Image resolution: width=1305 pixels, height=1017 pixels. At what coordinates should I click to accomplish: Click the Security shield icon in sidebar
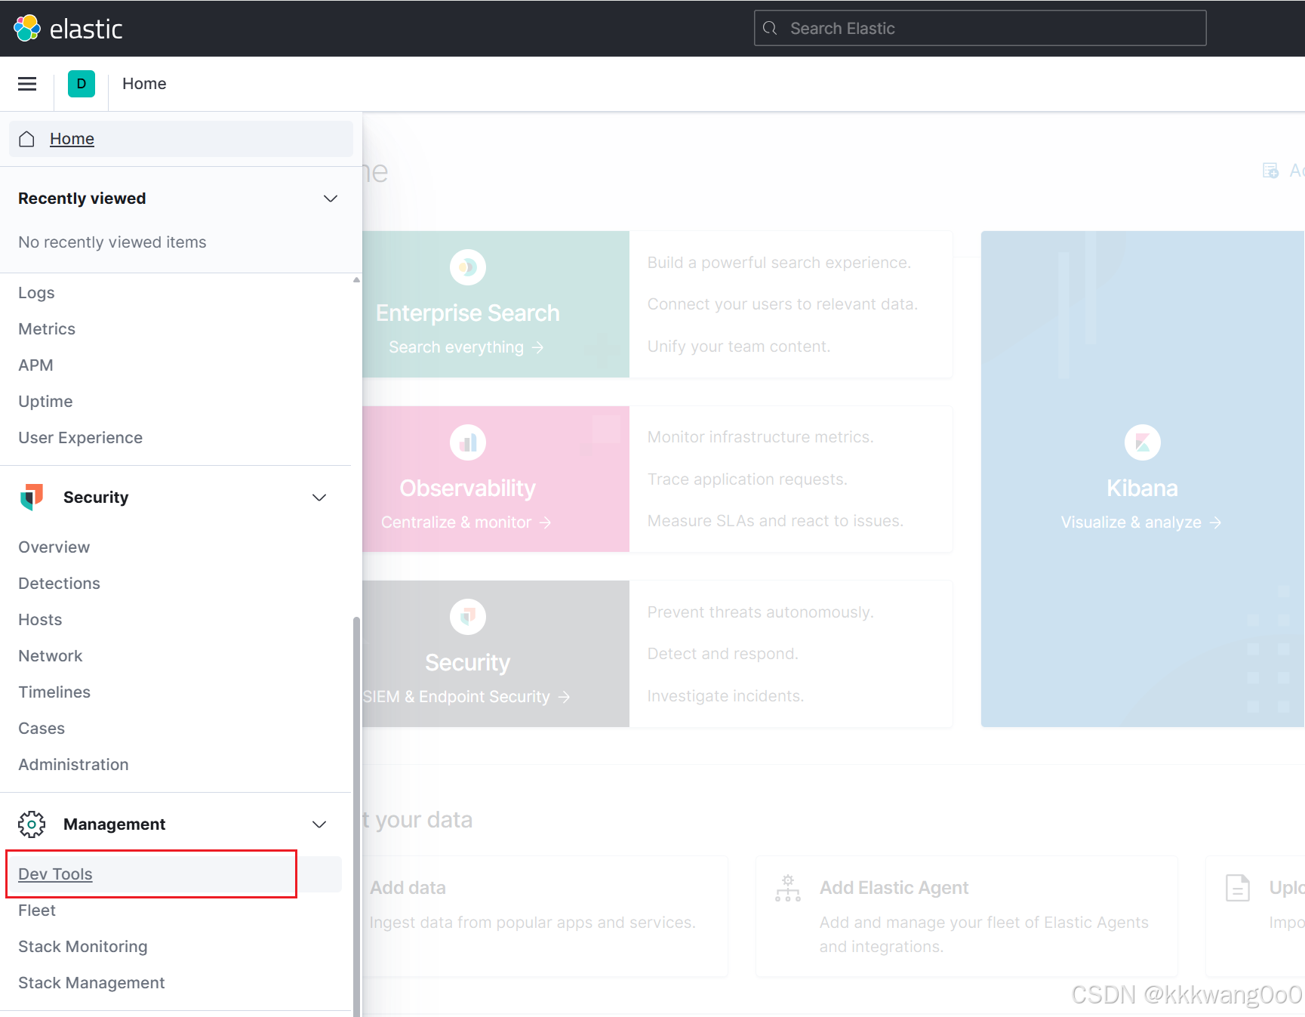click(32, 497)
